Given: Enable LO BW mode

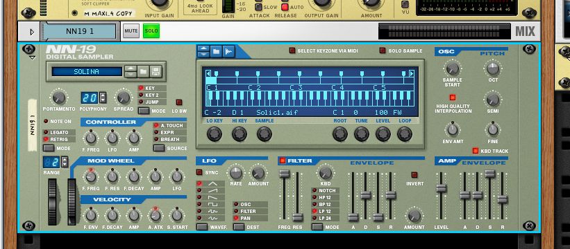Looking at the screenshot, I should [x=179, y=102].
